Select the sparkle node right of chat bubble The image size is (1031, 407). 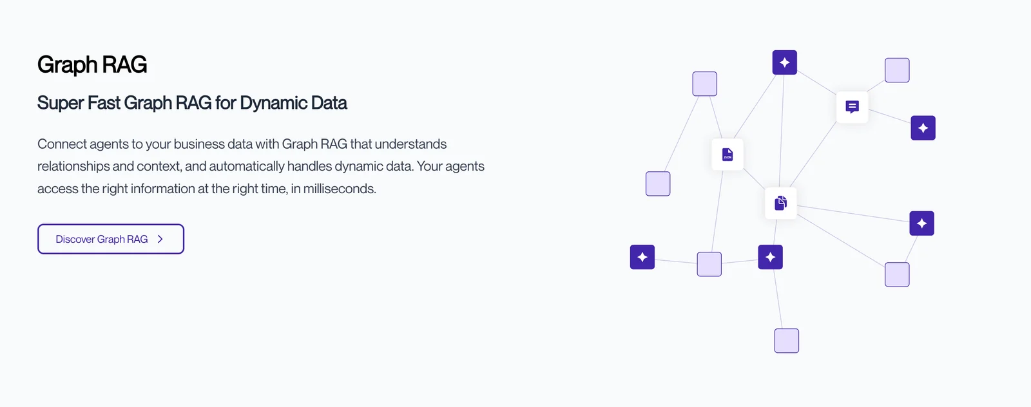[923, 128]
